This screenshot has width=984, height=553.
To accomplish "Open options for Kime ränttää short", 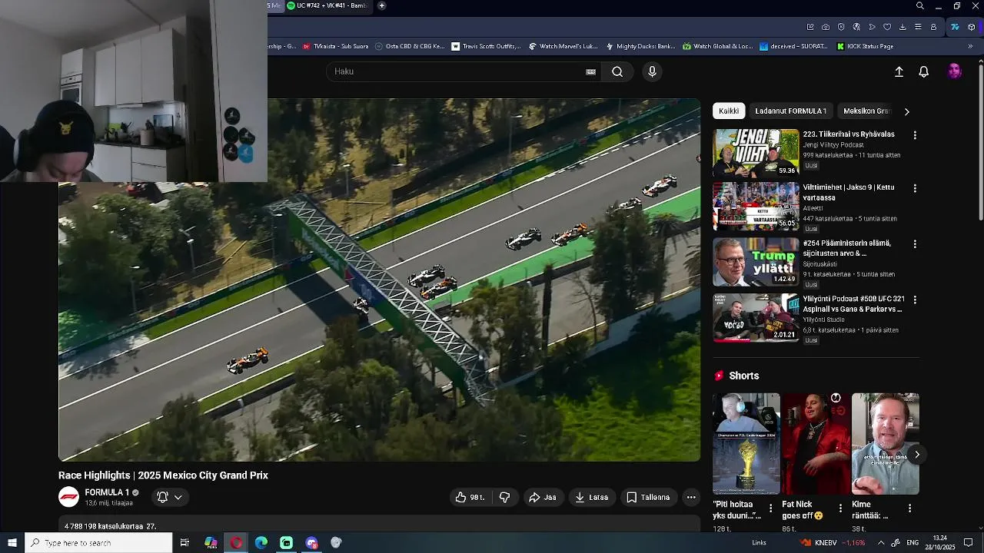I will coord(909,508).
